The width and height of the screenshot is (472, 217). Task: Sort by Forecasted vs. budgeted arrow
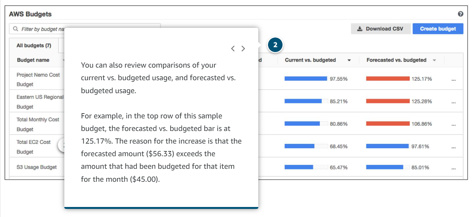click(434, 60)
